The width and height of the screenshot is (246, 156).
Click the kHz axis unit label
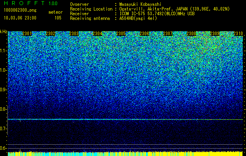coord(4,32)
